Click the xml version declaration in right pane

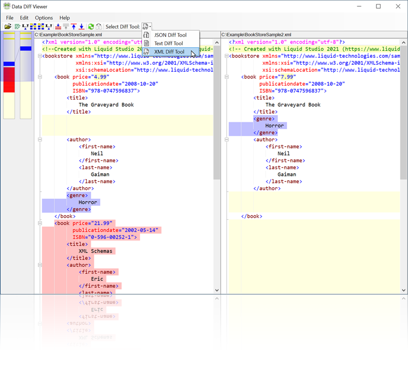[x=287, y=42]
